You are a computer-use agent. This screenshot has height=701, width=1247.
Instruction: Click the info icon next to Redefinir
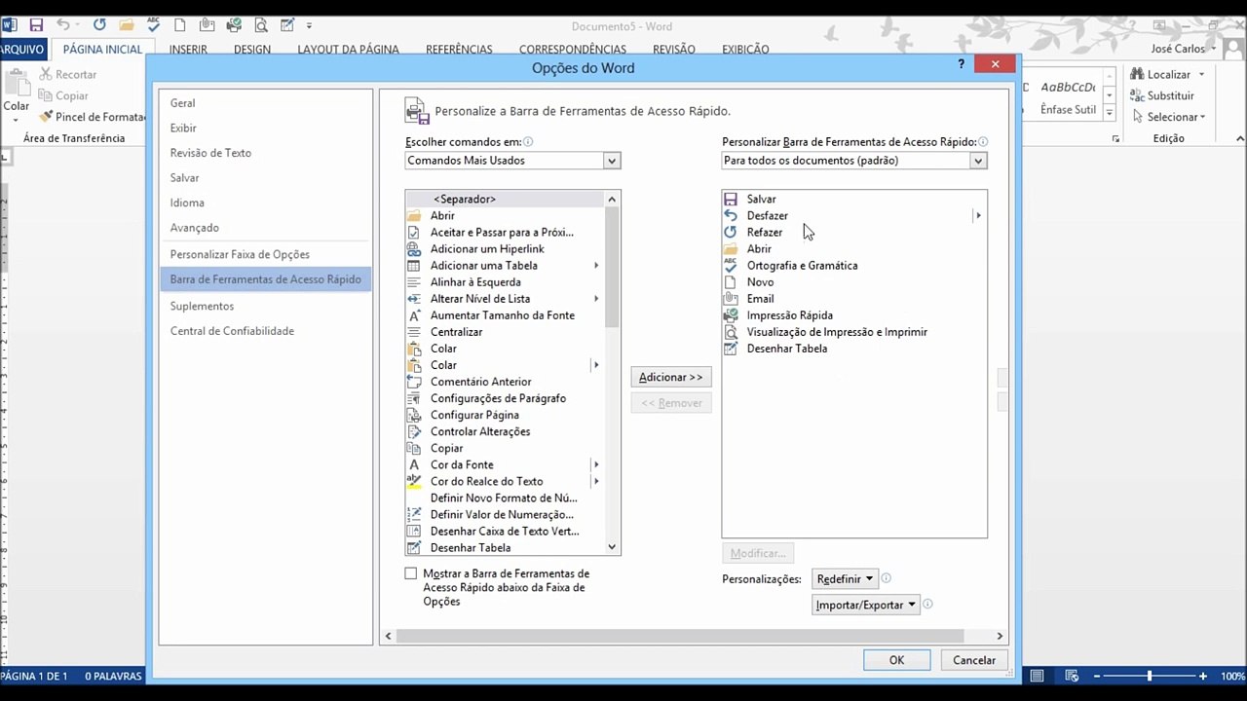click(x=886, y=578)
